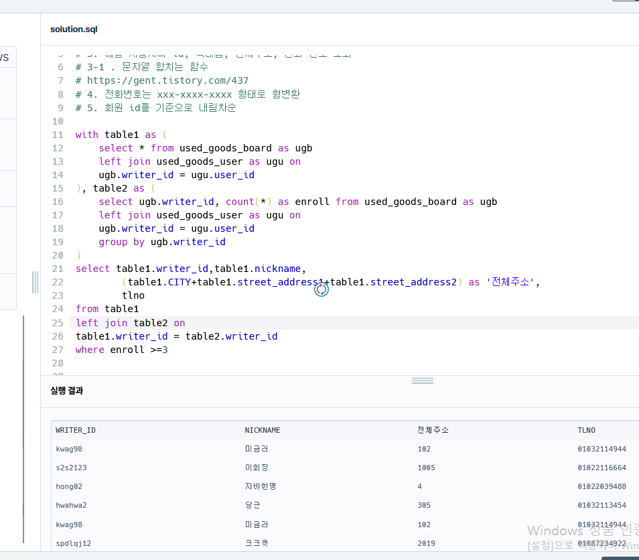Click the address value 1005

[426, 468]
